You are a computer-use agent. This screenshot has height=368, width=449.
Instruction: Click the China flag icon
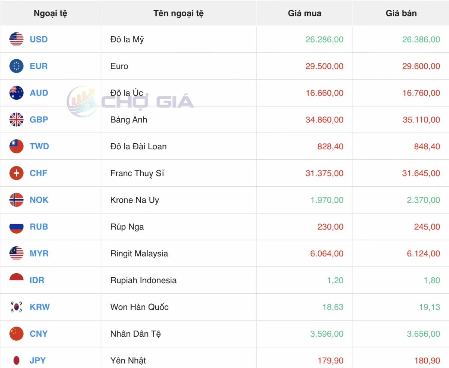tap(16, 334)
